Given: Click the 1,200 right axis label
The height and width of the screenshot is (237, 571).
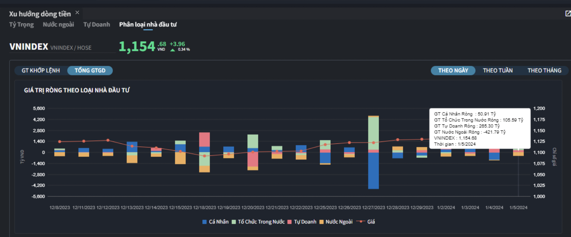Looking at the screenshot, I should pos(539,109).
